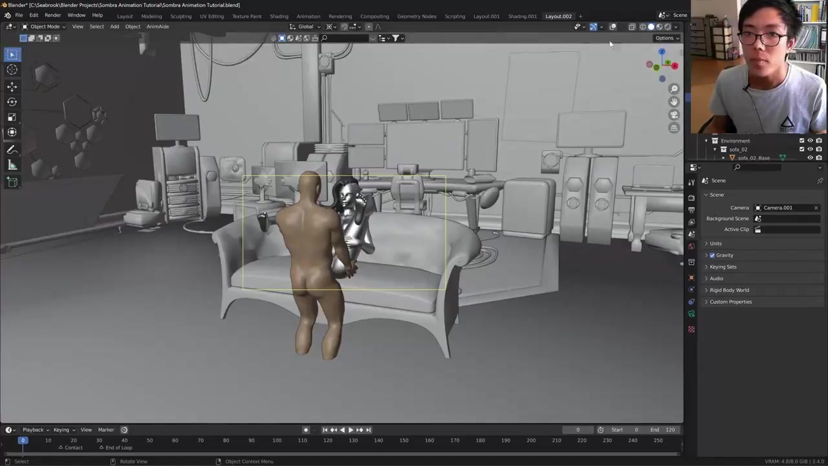Select the Measure tool
Viewport: 828px width, 466px height.
pyautogui.click(x=12, y=166)
